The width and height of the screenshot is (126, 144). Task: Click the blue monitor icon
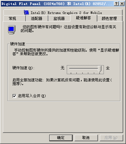pyautogui.click(x=12, y=30)
